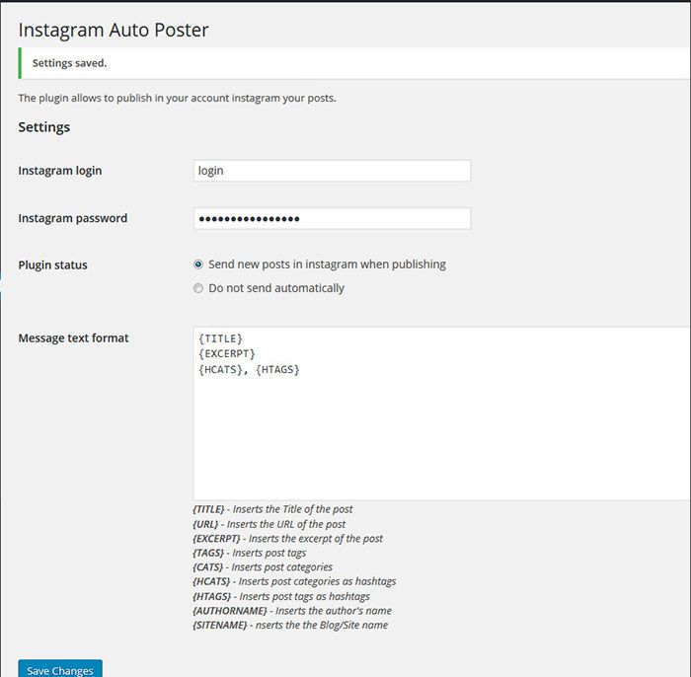Click the Instagram login input field
This screenshot has width=691, height=677.
coord(332,171)
